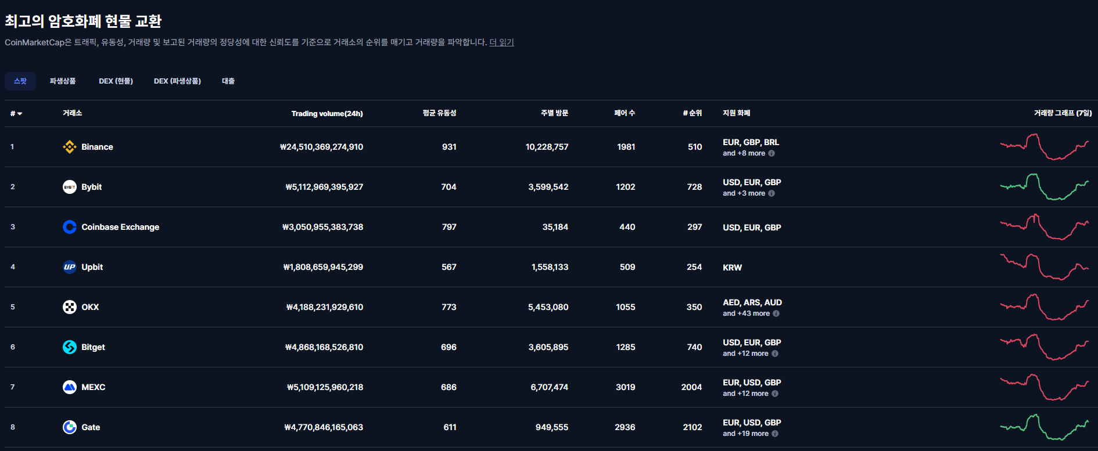Viewport: 1098px width, 451px height.
Task: Click Binance volume ₩24,510,369,274,910
Action: pos(321,147)
